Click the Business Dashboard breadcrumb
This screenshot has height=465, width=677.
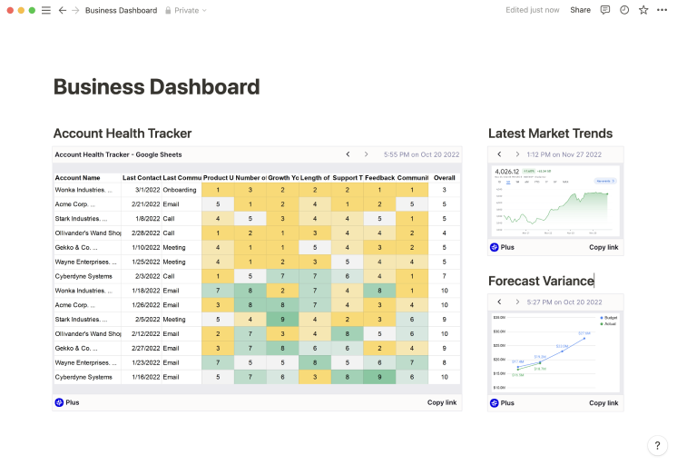click(121, 10)
